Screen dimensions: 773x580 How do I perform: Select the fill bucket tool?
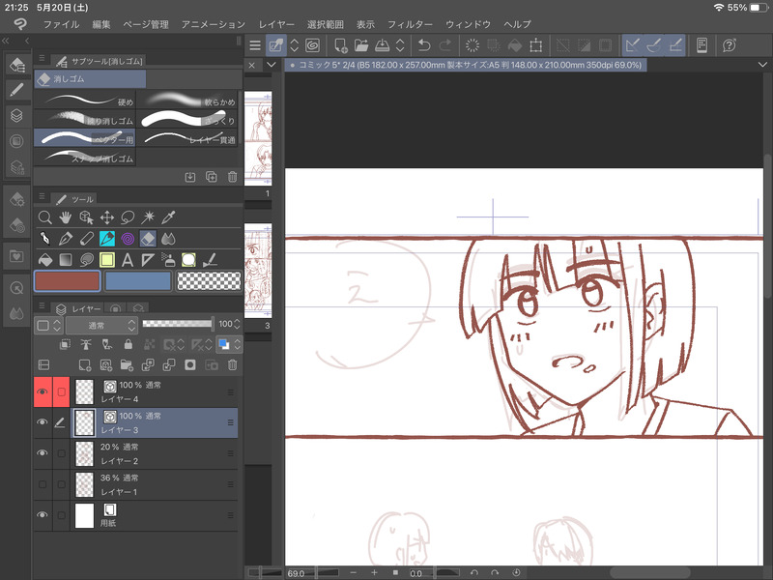tap(44, 260)
